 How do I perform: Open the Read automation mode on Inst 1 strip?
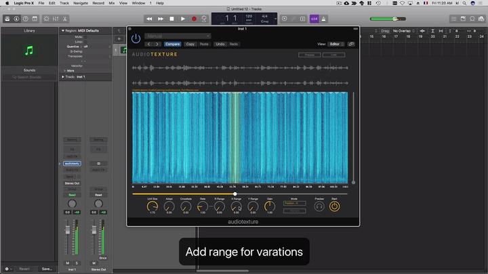click(x=72, y=195)
